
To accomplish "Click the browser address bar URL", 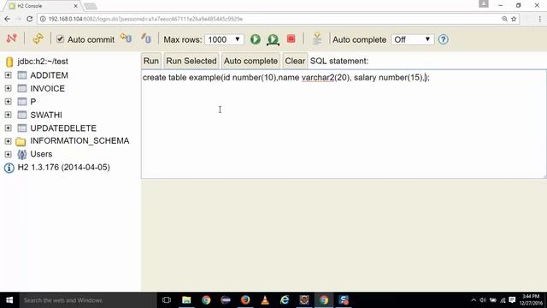I will pos(145,19).
